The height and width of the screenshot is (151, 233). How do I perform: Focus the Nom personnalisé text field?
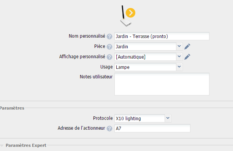[162, 36]
